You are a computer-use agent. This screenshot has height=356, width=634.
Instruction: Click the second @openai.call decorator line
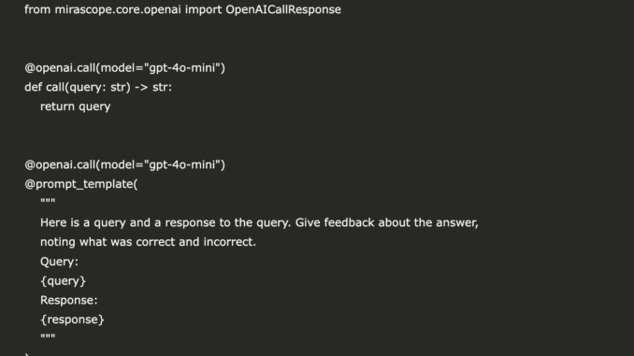(124, 164)
